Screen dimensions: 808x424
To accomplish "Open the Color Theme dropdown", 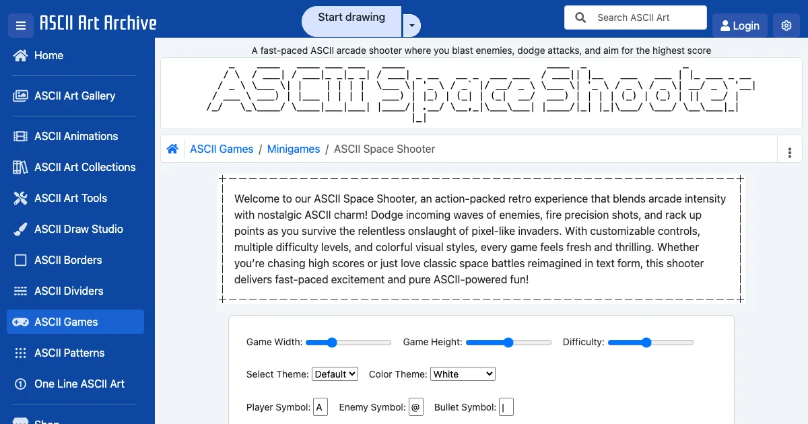I will [463, 374].
